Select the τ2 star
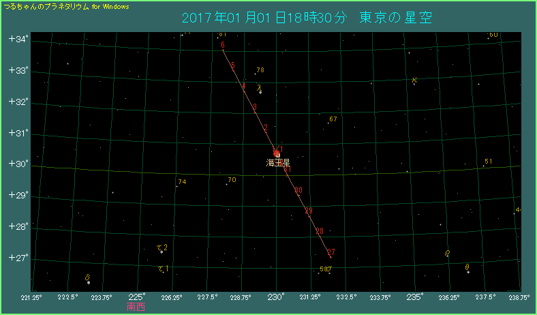This screenshot has height=315, width=537. [162, 252]
